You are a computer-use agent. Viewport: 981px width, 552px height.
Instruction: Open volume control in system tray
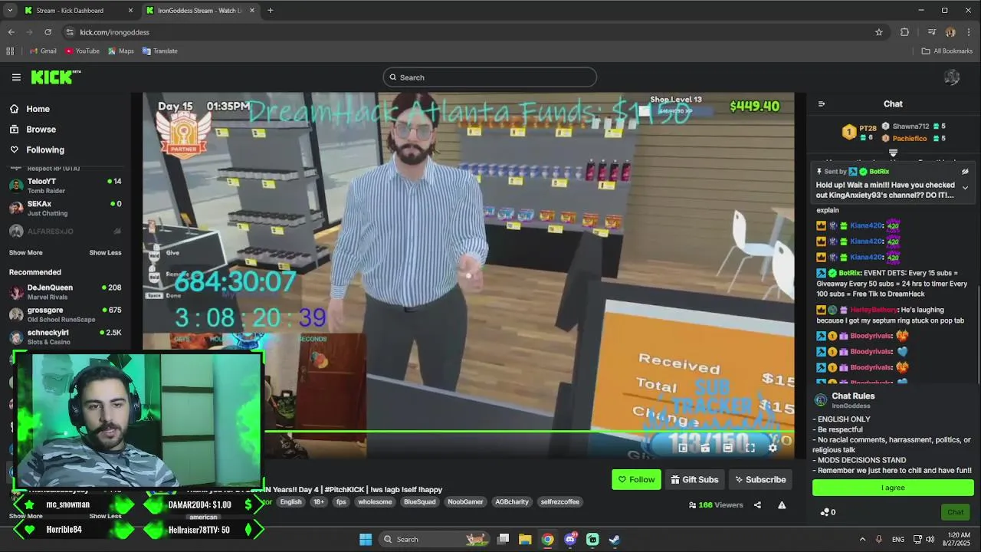[930, 540]
